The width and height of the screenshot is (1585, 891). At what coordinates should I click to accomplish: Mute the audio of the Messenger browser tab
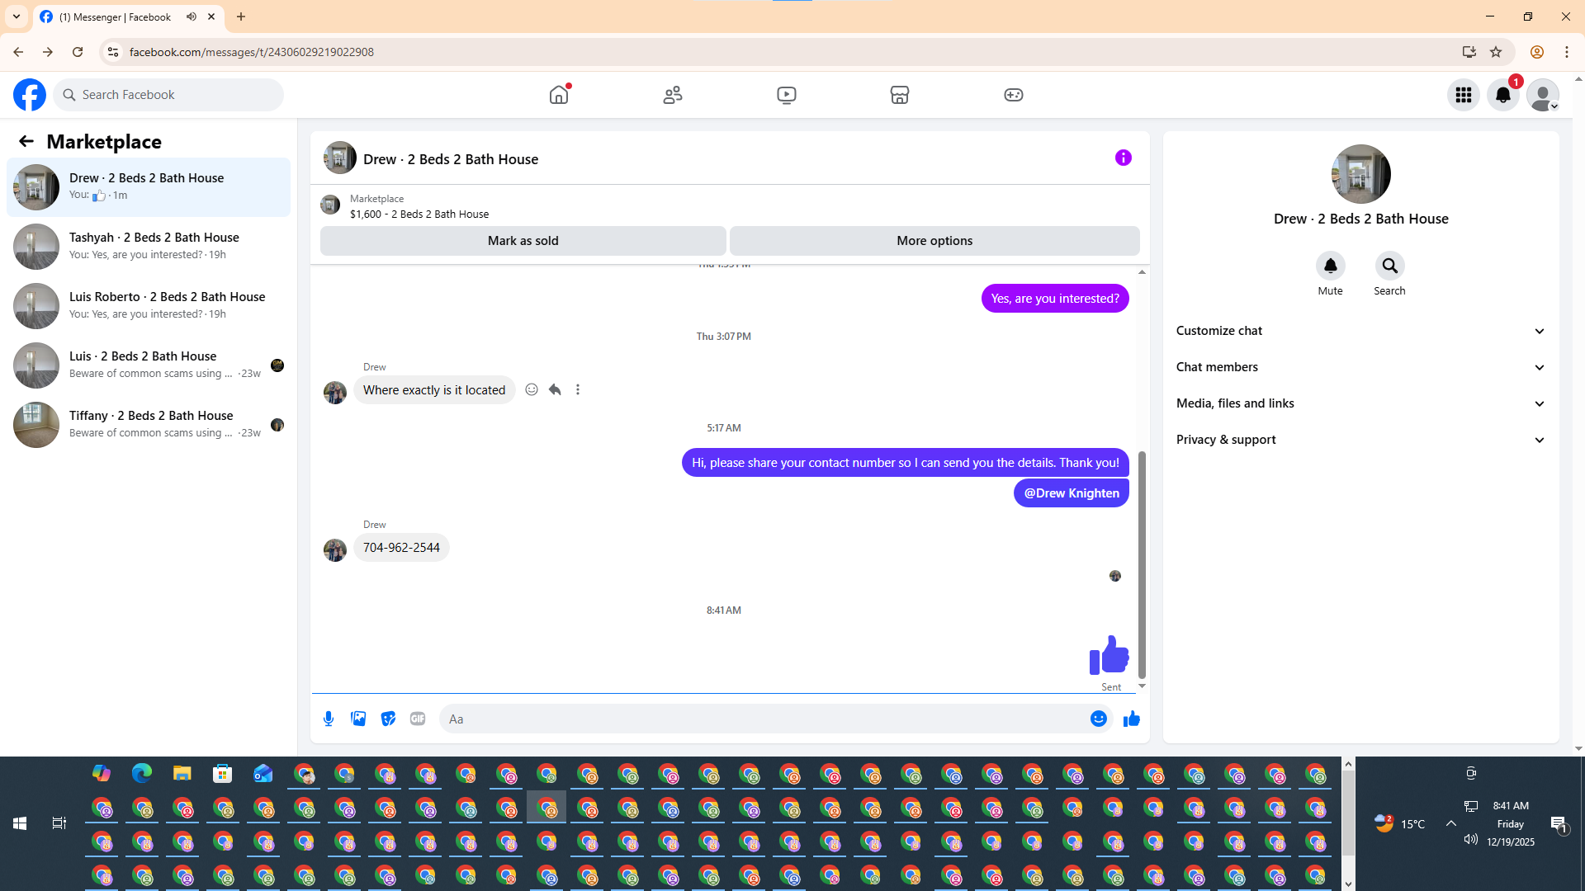[192, 16]
